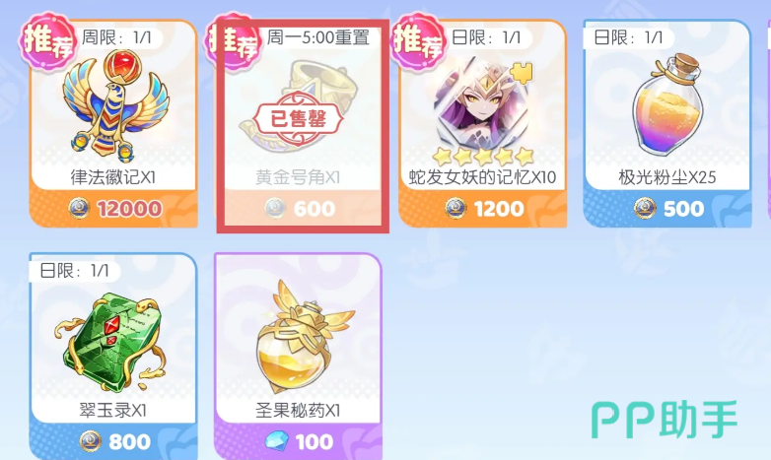This screenshot has height=460, width=771.
Task: Select the 极光粉尘 potion bottle icon
Action: 666,104
